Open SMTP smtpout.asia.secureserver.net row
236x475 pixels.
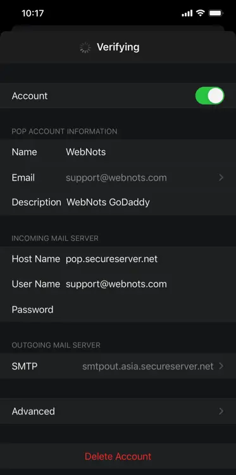point(118,366)
